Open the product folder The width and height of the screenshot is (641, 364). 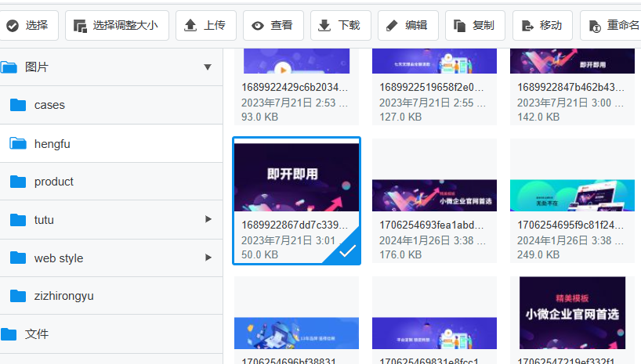coord(53,182)
